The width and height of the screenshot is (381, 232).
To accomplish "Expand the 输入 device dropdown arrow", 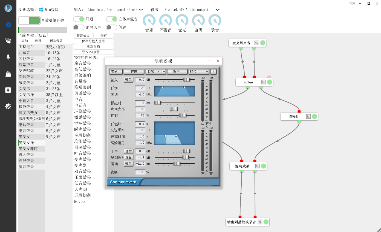I will pyautogui.click(x=141, y=10).
